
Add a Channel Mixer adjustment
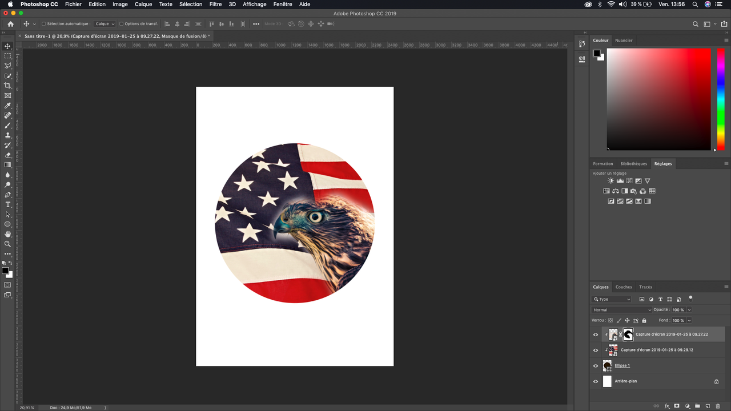click(643, 191)
